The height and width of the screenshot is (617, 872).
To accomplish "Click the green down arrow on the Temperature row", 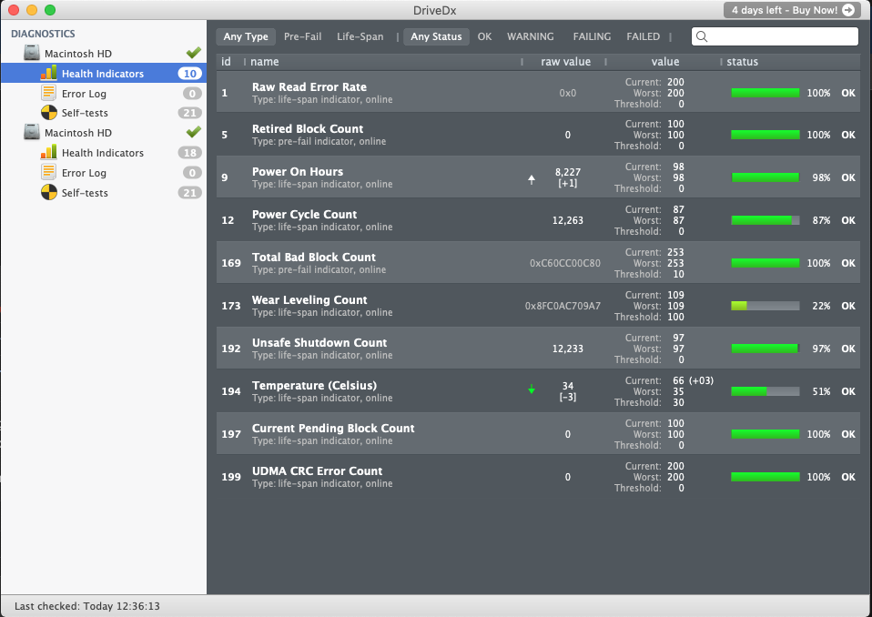I will click(532, 389).
